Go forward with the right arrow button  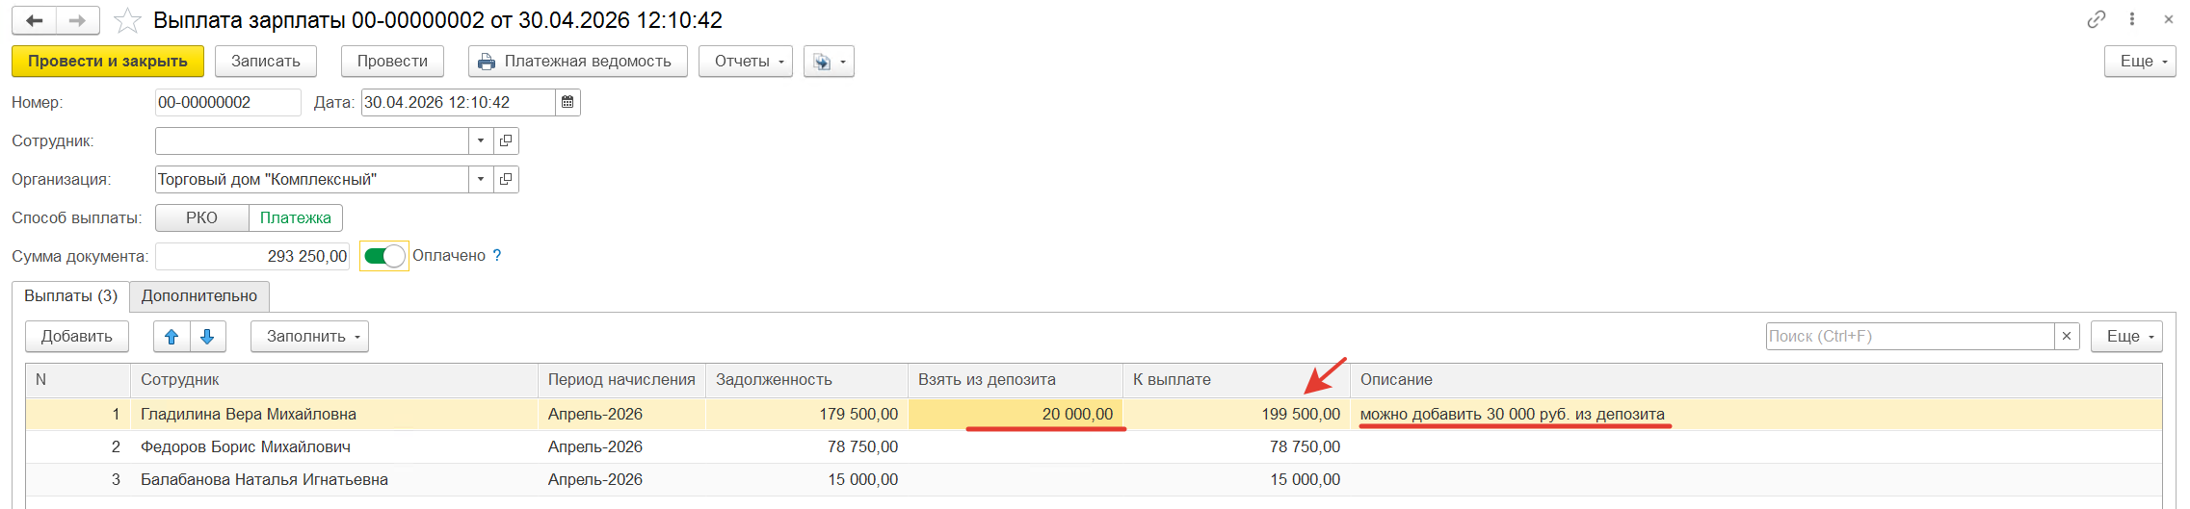click(78, 20)
